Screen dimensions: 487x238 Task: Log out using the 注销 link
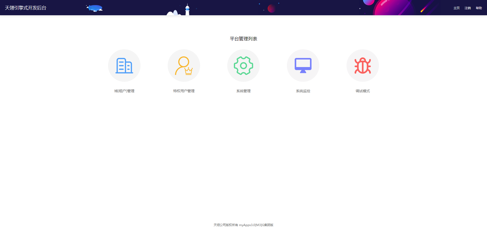[x=468, y=8]
